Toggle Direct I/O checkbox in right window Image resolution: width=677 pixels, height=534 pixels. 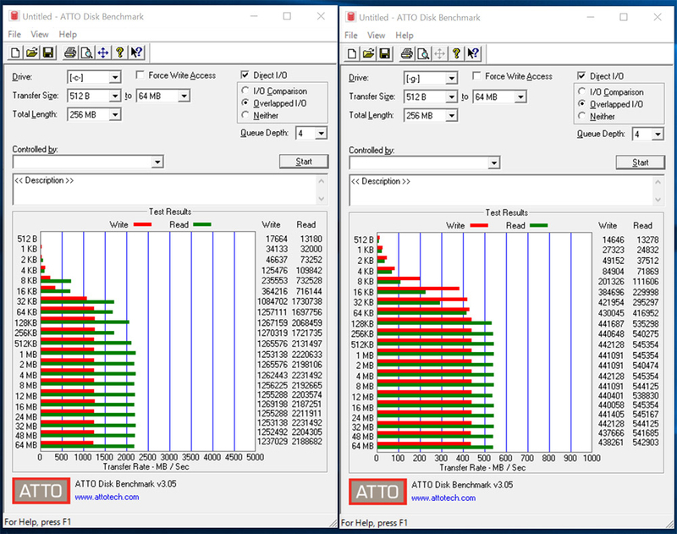581,76
